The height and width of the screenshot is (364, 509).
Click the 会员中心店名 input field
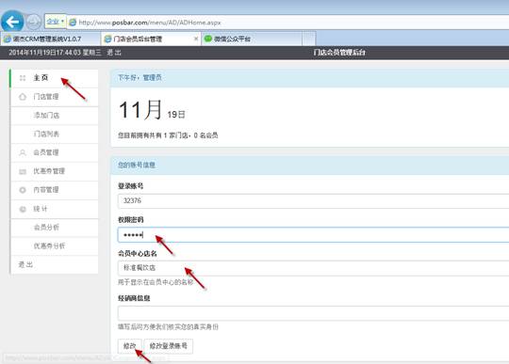[313, 268]
